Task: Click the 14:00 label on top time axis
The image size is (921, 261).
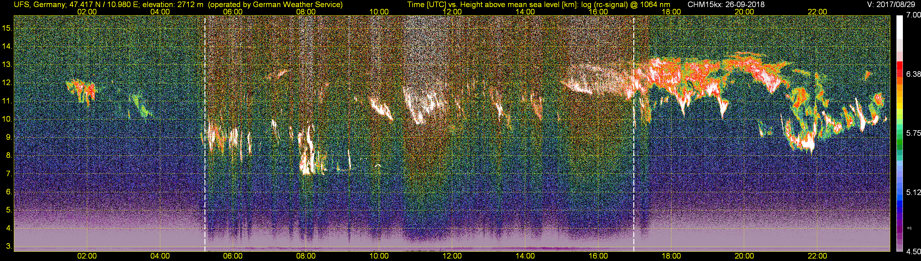Action: (525, 12)
